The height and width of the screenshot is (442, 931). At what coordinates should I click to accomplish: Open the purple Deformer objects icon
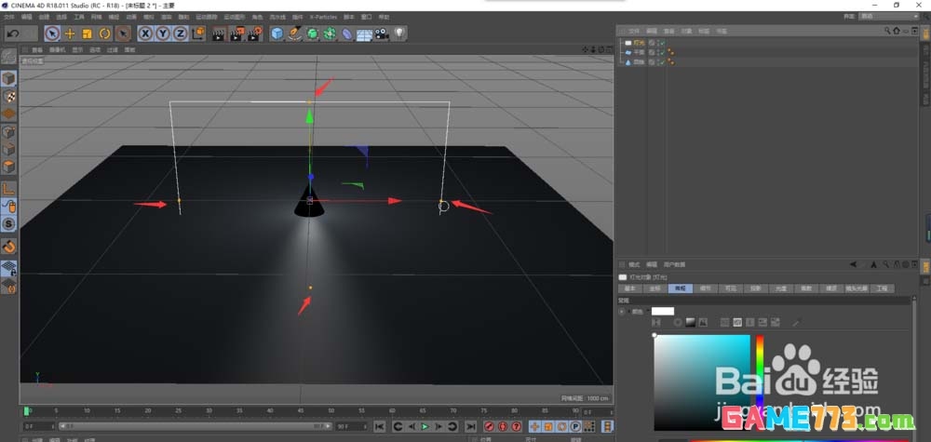[x=347, y=33]
